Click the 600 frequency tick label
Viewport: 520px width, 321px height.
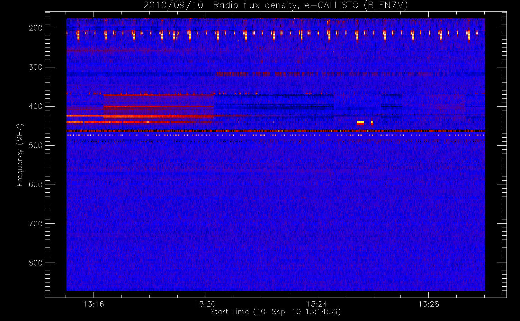click(36, 185)
